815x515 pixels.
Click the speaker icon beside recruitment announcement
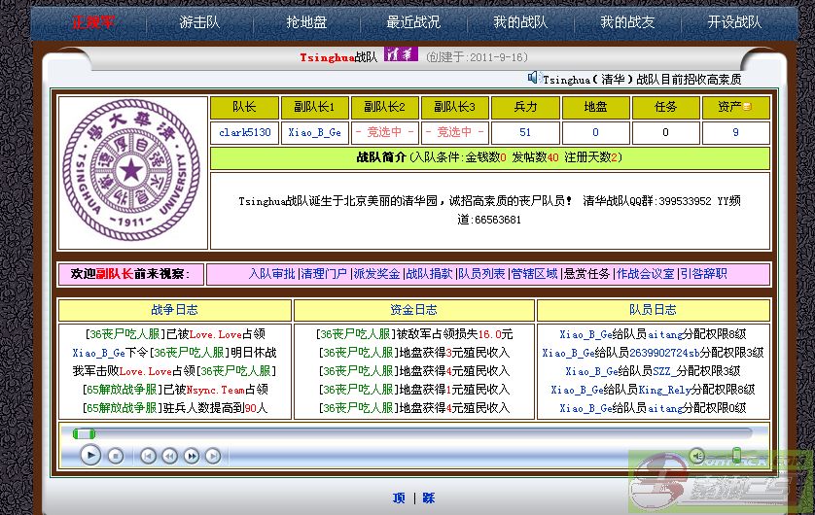tap(534, 78)
